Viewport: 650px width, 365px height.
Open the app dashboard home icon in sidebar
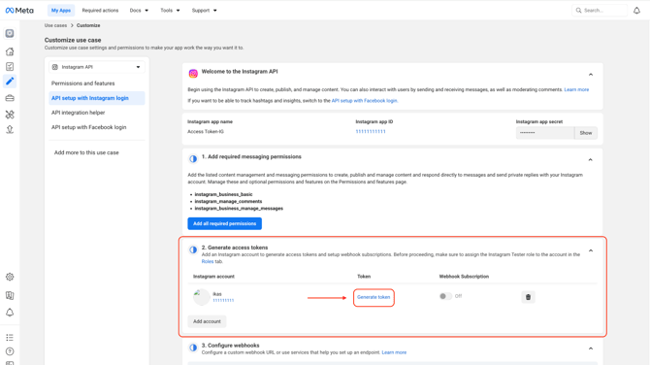tap(10, 51)
